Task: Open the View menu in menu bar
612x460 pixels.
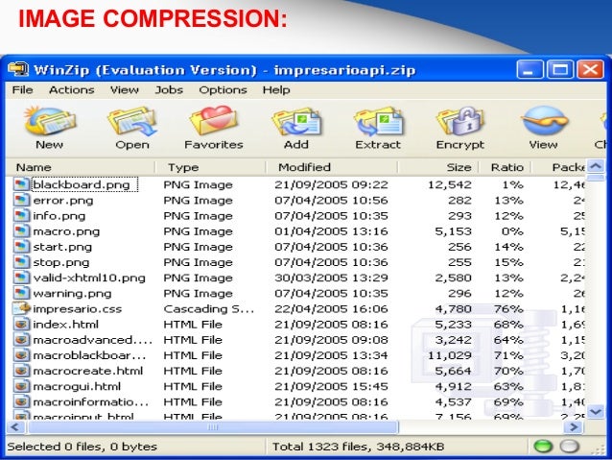Action: 124,90
